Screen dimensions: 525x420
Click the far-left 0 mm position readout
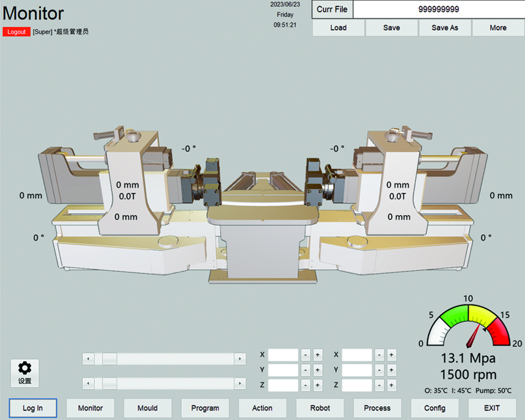point(31,196)
